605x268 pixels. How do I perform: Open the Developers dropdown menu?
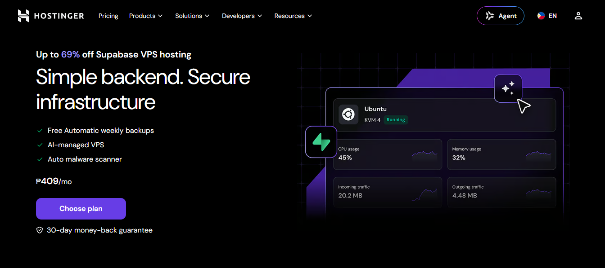tap(242, 16)
